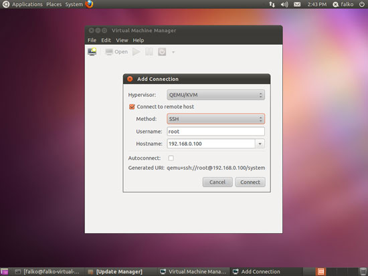The width and height of the screenshot is (368, 276).
Task: Click the Virtual Machine Manager window title bar
Action: (x=183, y=31)
